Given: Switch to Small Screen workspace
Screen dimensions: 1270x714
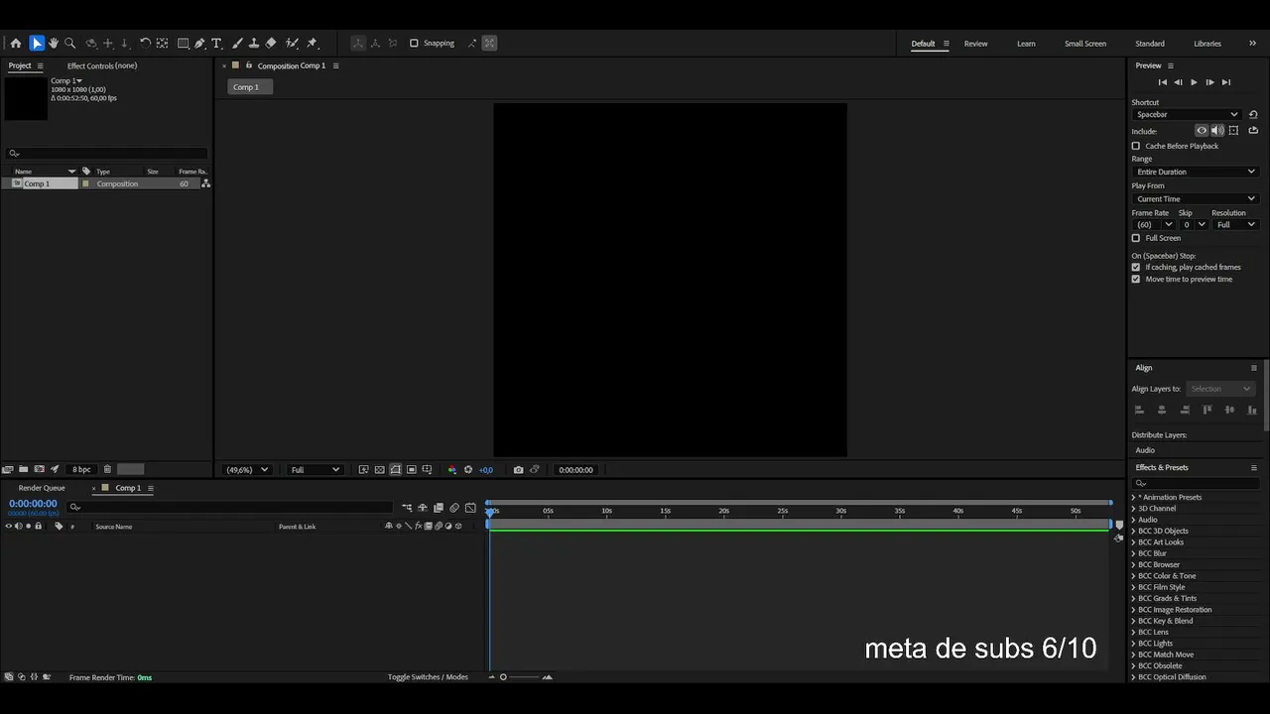Looking at the screenshot, I should [1085, 44].
